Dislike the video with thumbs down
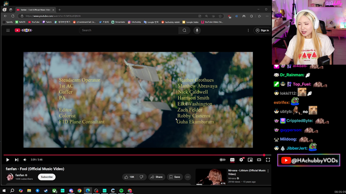Image resolution: width=346 pixels, height=194 pixels. click(x=142, y=177)
